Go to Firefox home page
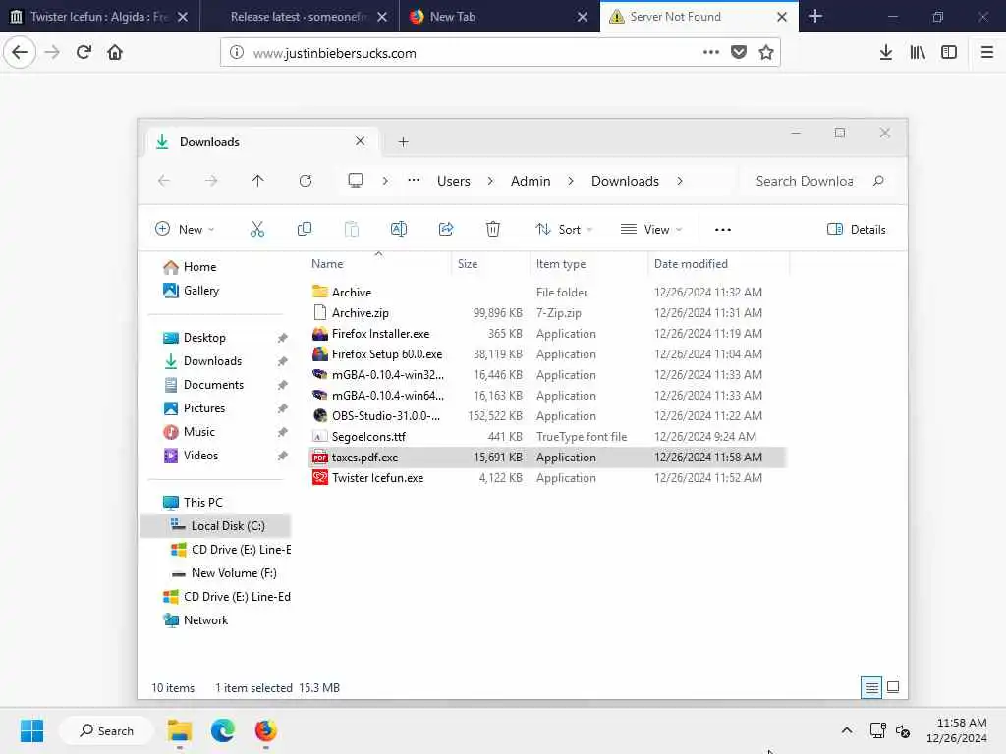Image resolution: width=1006 pixels, height=754 pixels. pos(115,52)
